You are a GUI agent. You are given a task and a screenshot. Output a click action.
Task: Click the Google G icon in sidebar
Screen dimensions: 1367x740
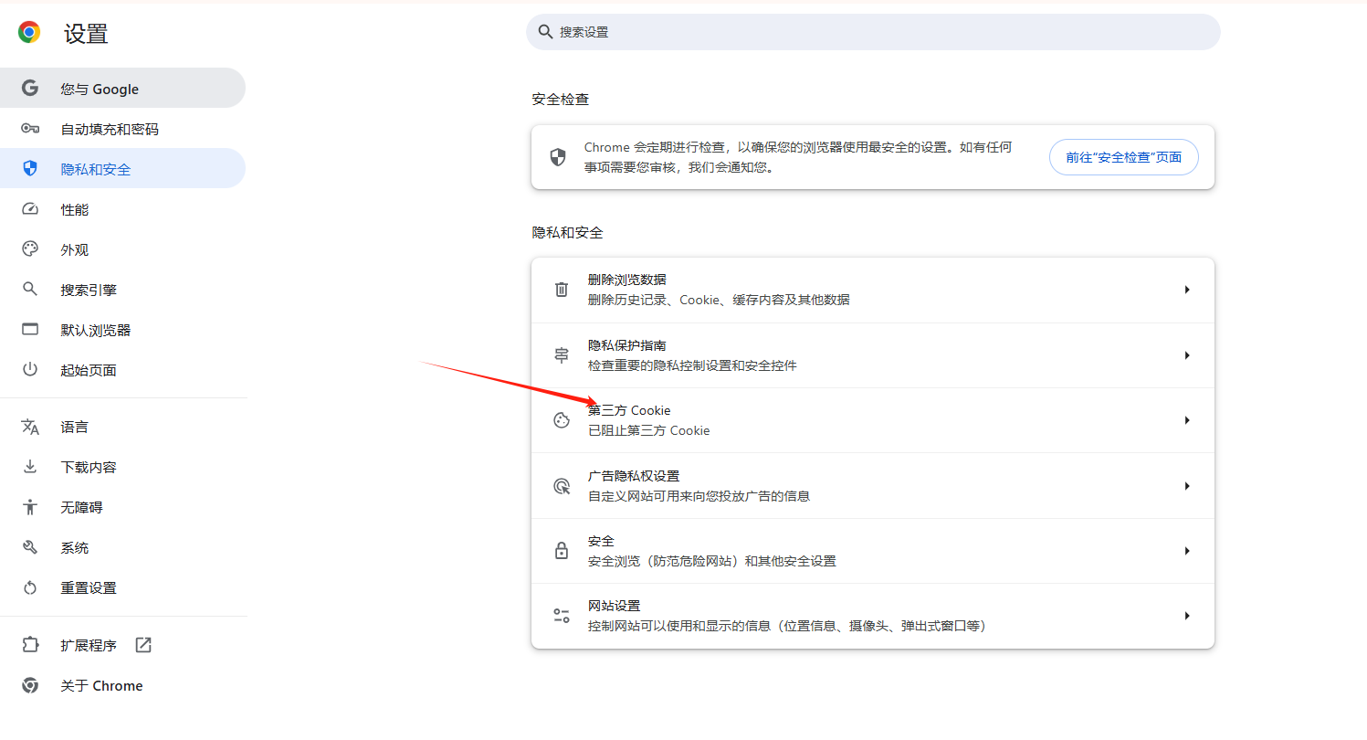(30, 89)
